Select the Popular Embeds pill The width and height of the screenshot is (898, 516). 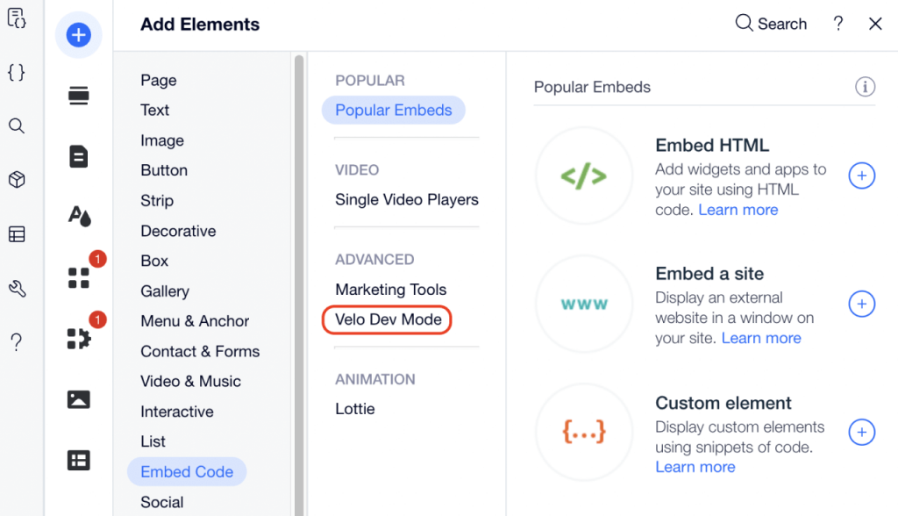[393, 110]
